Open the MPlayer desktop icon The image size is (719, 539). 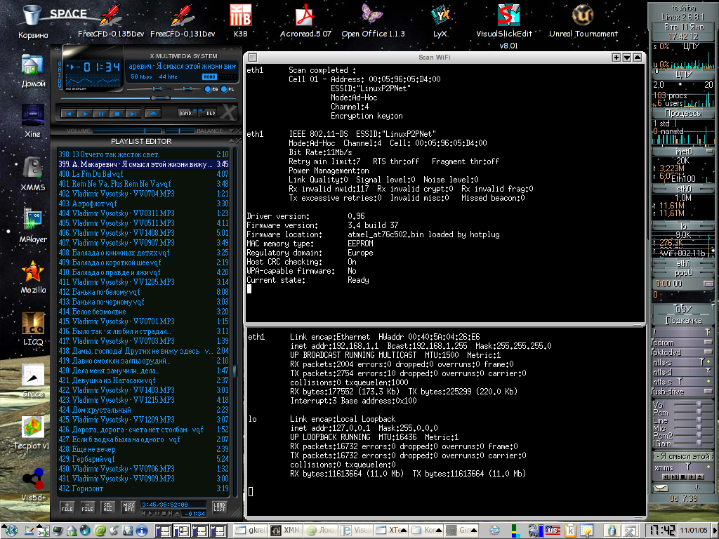point(33,220)
